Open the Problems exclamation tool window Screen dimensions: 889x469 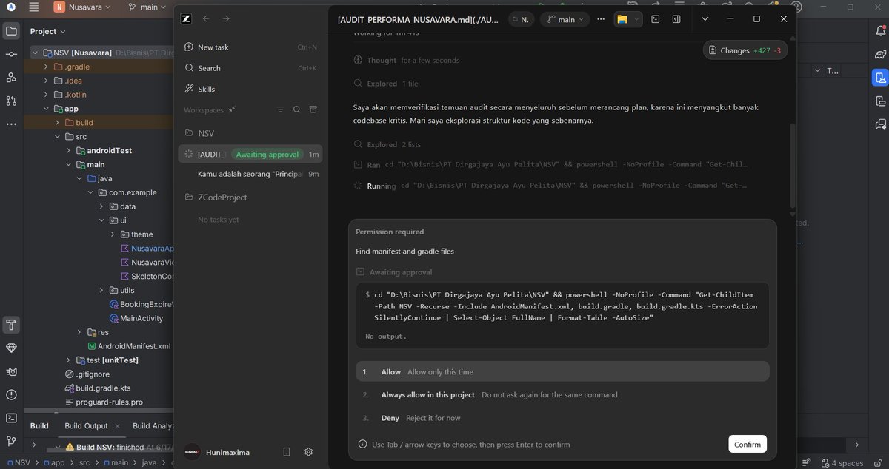point(11,395)
